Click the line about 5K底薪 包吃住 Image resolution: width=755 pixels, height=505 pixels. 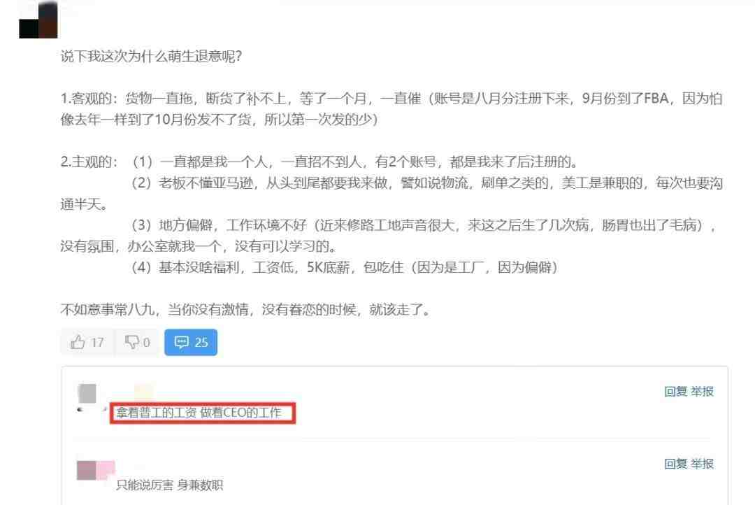(344, 267)
